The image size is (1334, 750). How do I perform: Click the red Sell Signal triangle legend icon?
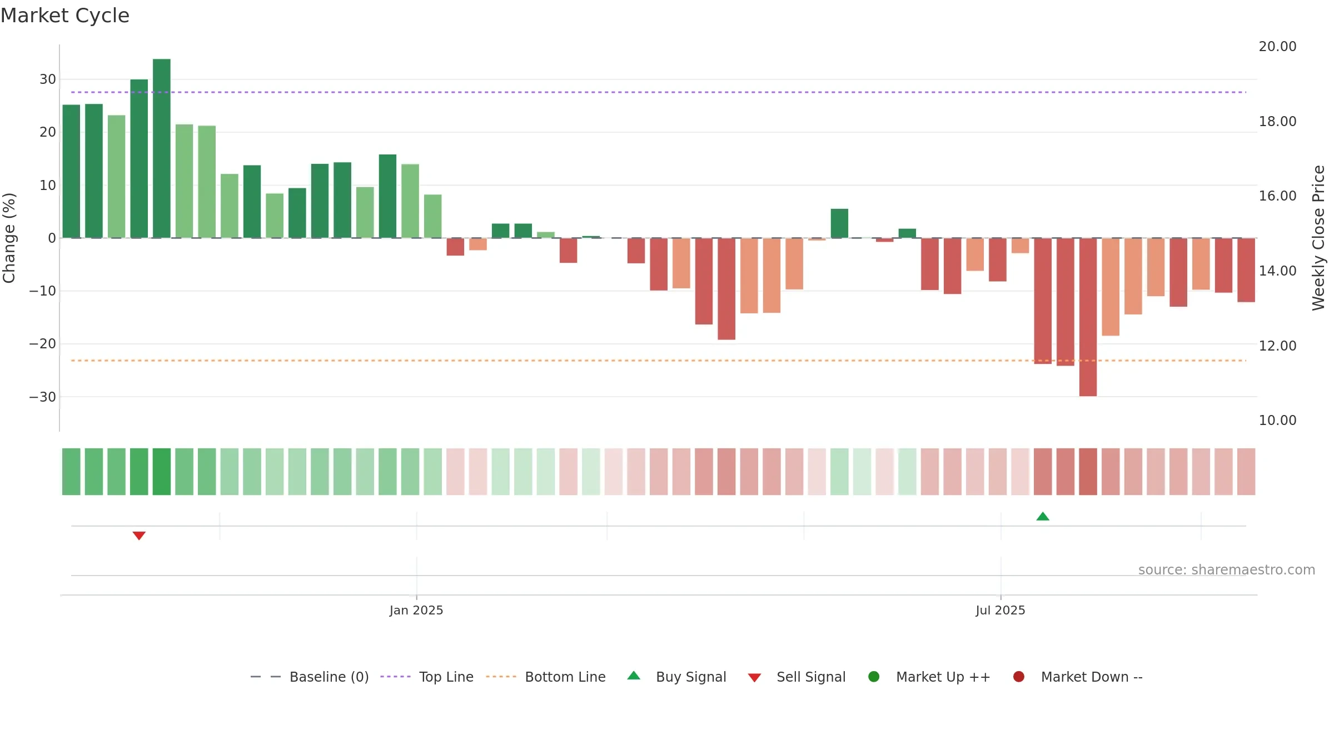(754, 678)
